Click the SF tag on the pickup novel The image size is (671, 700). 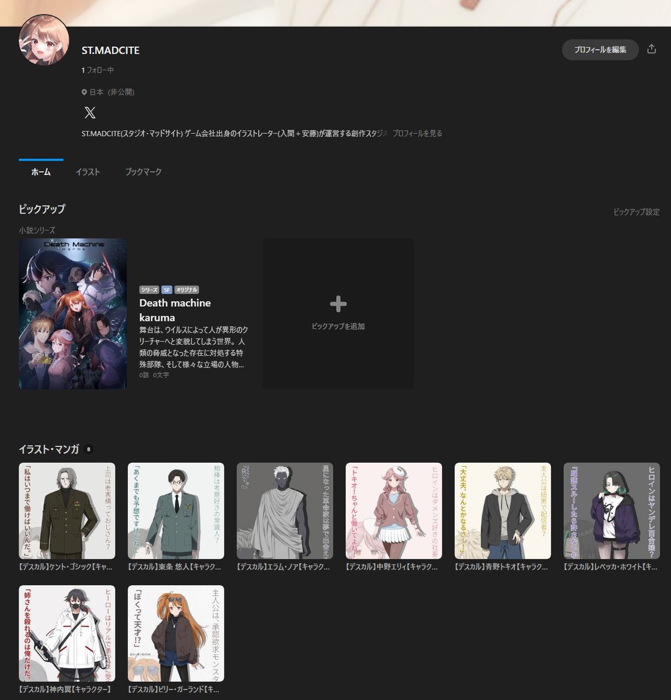tap(167, 289)
